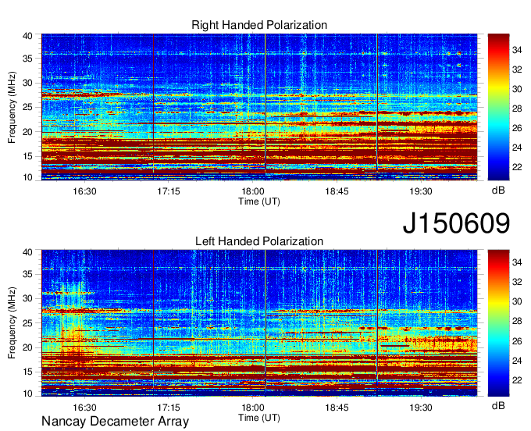531x431 pixels.
Task: Click the 16:30 time tick of Right Handed plot
Action: [x=84, y=191]
